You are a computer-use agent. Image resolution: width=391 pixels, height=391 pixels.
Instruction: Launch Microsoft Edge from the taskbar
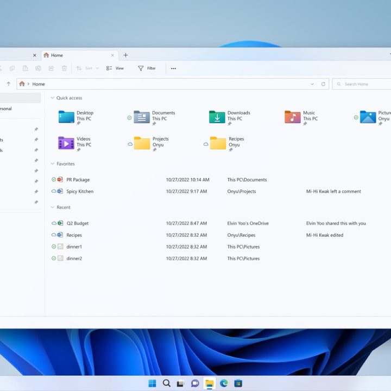pos(224,383)
